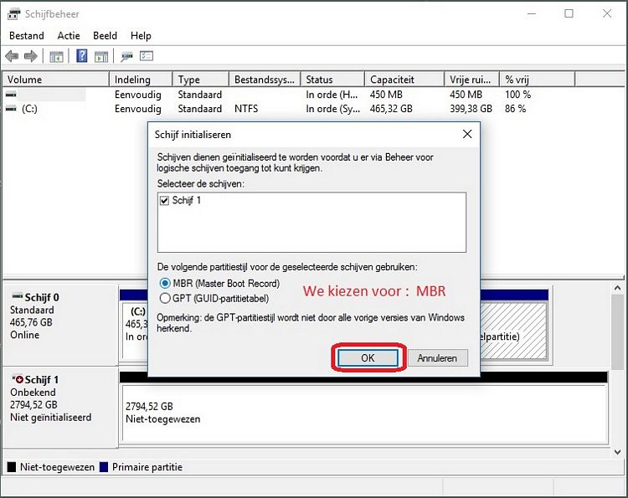Open the Beeld menu
Image resolution: width=628 pixels, height=498 pixels.
[105, 36]
